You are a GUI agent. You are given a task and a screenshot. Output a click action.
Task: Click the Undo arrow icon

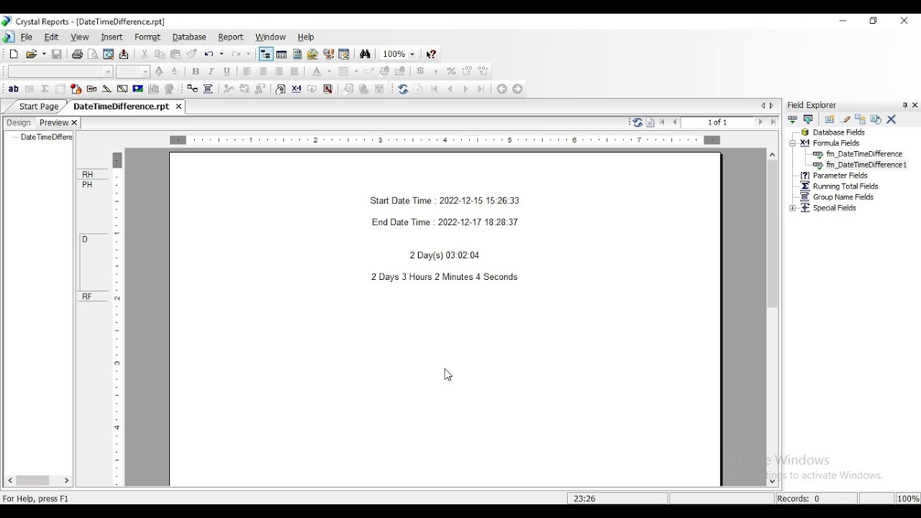click(x=209, y=54)
